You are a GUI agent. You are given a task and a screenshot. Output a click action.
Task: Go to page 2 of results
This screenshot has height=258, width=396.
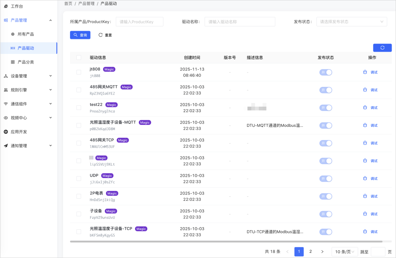click(x=311, y=251)
